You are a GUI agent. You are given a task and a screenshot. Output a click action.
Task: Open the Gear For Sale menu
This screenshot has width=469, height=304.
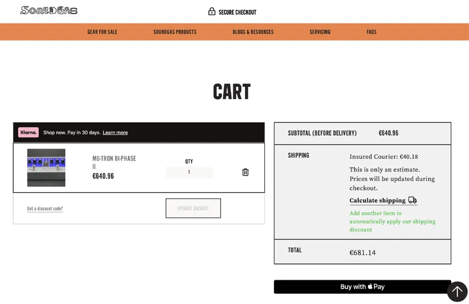(x=102, y=32)
